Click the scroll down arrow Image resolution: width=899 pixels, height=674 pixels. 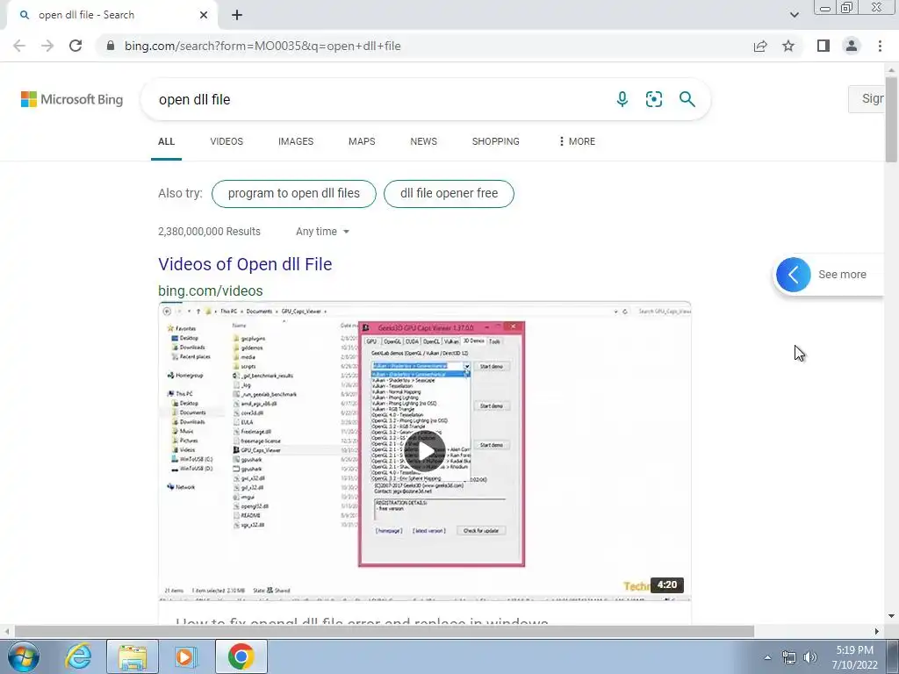coord(891,616)
